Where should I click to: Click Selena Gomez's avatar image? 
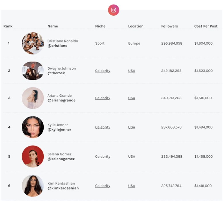click(x=33, y=156)
